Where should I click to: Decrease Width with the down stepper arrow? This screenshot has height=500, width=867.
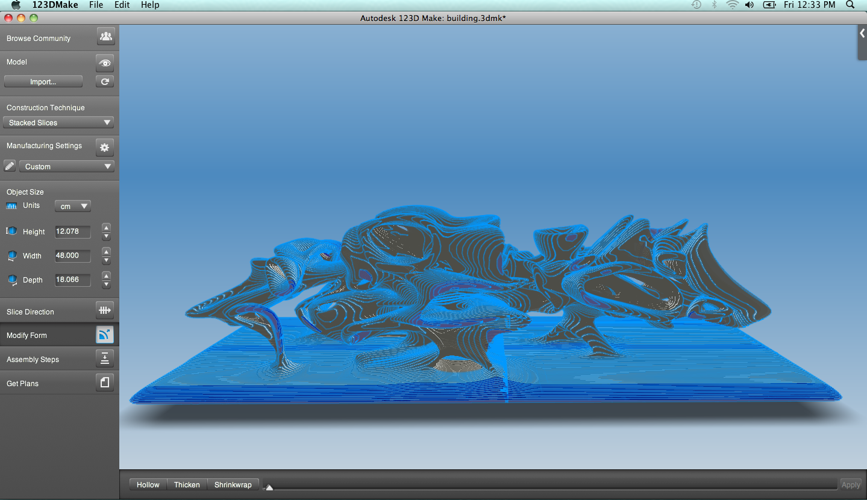106,260
